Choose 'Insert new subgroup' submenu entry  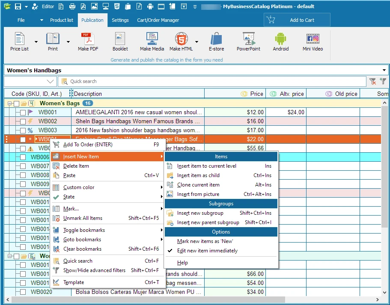(x=221, y=213)
